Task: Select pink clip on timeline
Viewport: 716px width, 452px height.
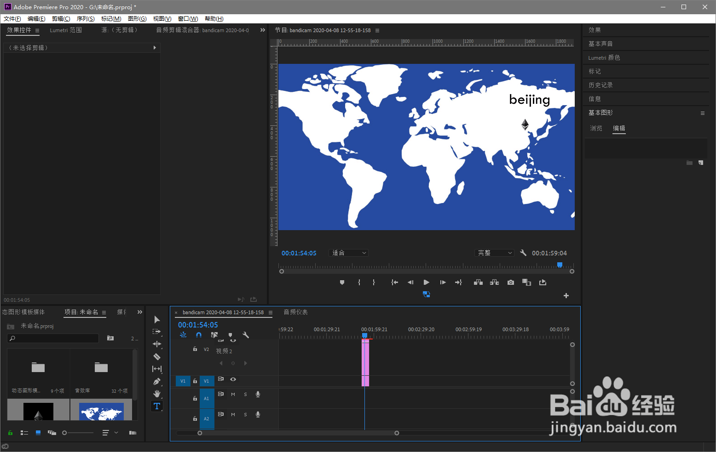Action: [x=365, y=363]
